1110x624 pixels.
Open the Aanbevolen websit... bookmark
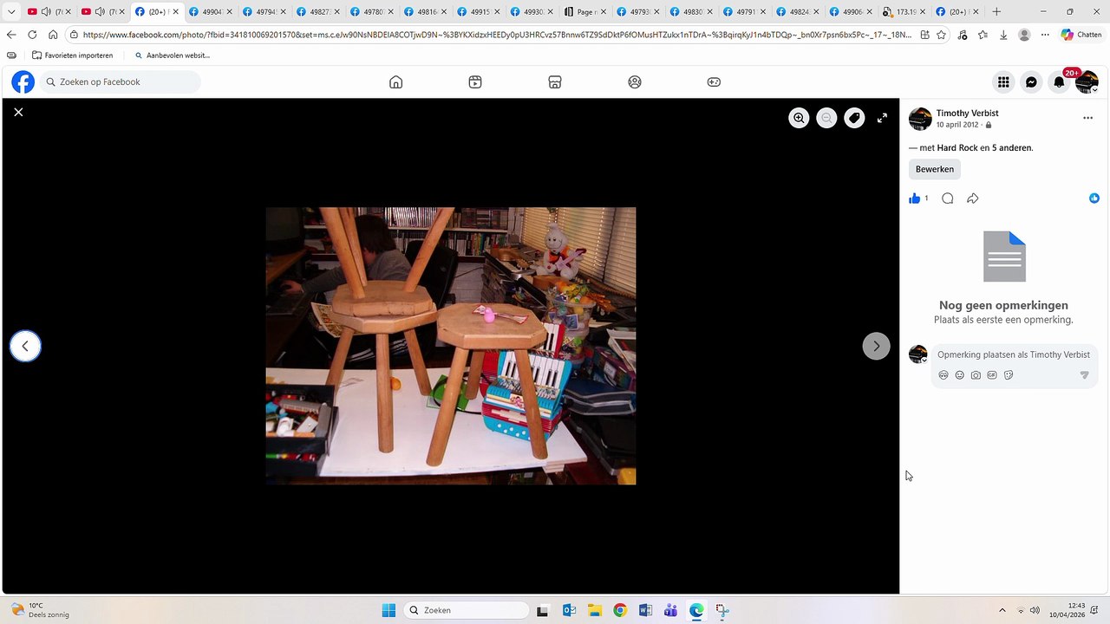click(172, 55)
